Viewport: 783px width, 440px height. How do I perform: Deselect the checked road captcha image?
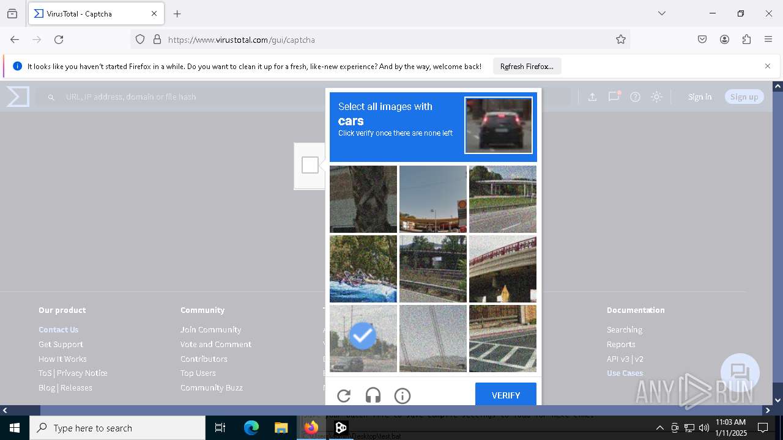pyautogui.click(x=363, y=339)
